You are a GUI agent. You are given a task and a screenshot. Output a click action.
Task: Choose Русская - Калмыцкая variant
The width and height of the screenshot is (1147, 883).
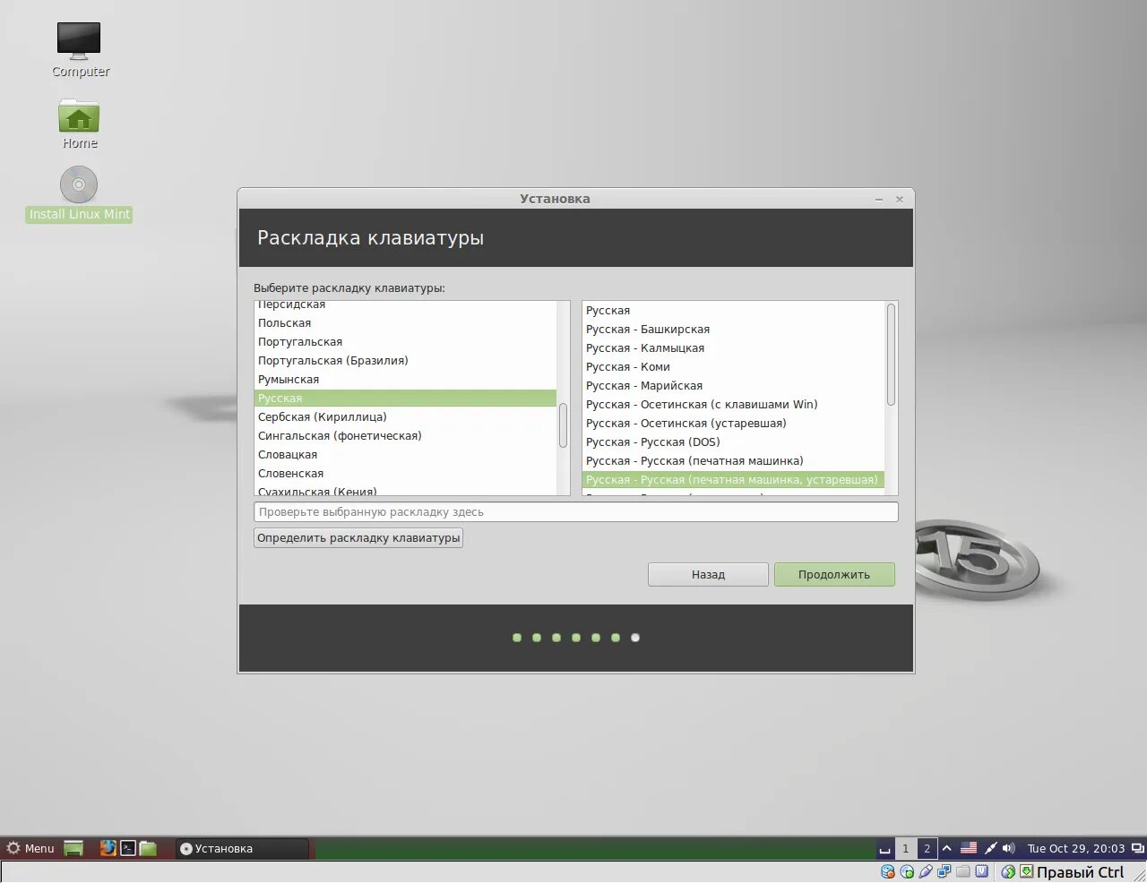733,348
